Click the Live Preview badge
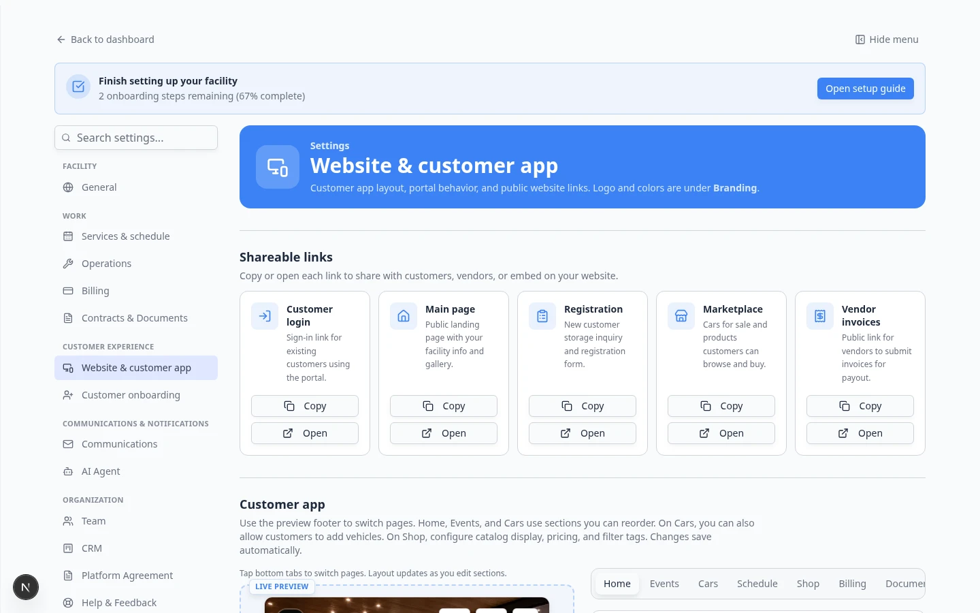 click(282, 586)
